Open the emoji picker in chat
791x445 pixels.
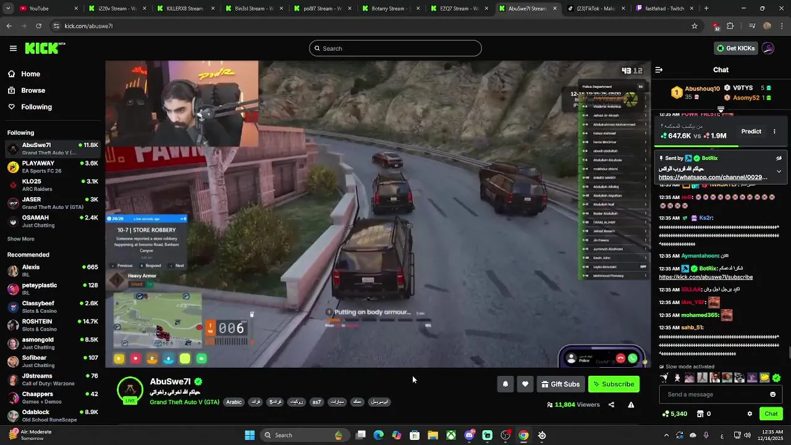[772, 394]
